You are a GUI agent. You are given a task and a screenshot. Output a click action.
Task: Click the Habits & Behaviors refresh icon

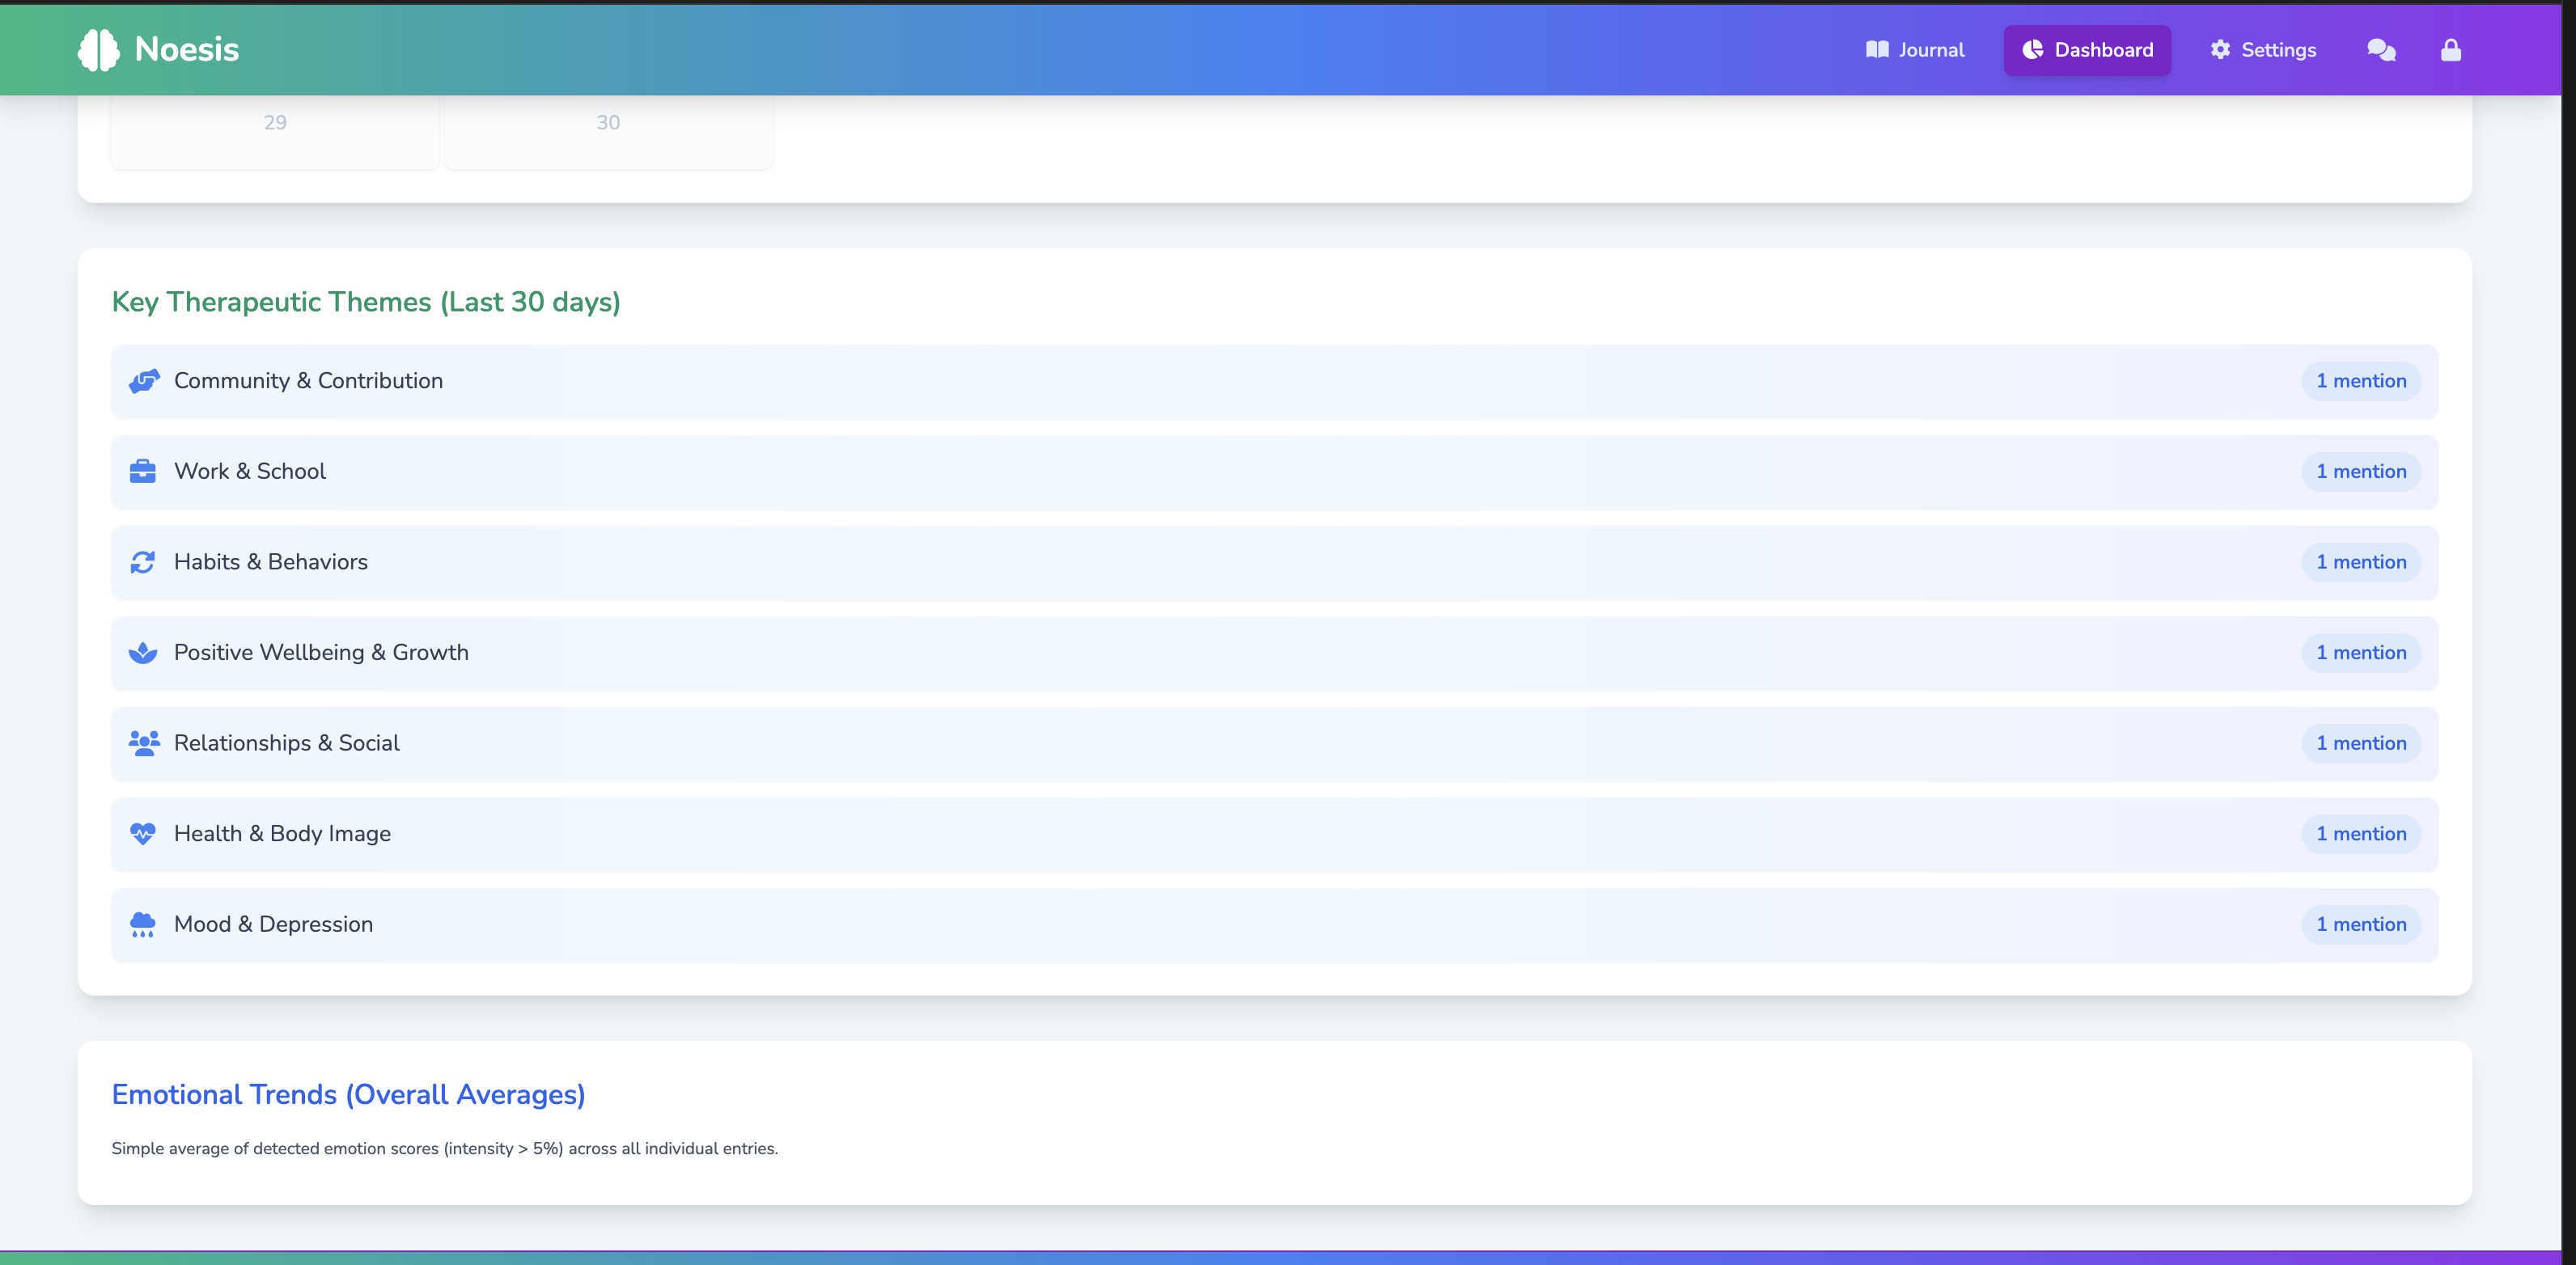pos(143,562)
